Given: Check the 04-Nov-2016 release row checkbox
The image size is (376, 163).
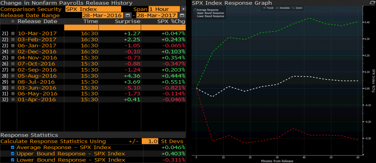Looking at the screenshot, I should click(13, 58).
